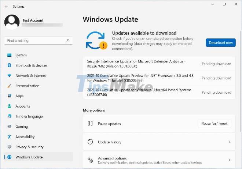Open Personalization settings
The image size is (242, 169).
[x=38, y=86]
